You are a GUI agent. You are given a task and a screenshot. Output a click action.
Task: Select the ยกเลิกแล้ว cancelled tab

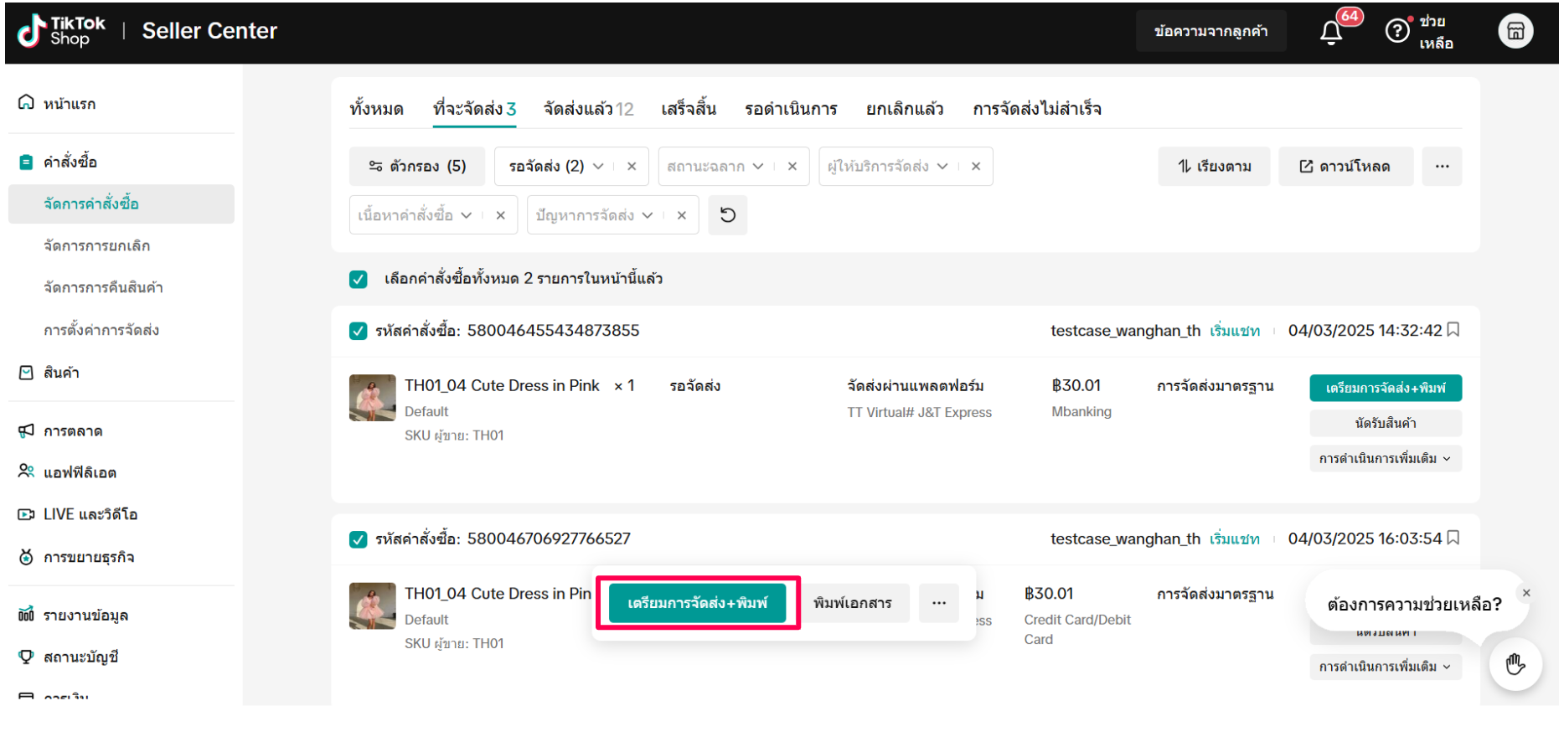click(904, 109)
